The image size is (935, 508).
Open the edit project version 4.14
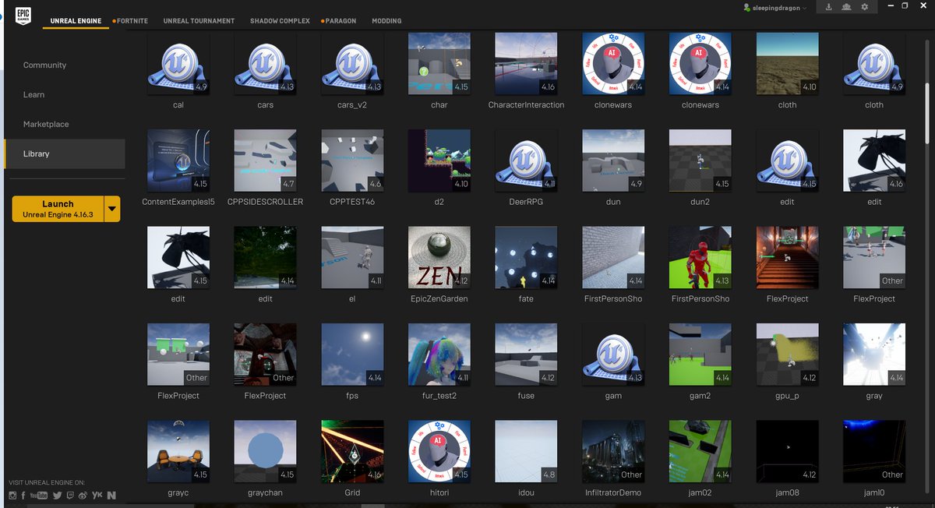tap(265, 258)
